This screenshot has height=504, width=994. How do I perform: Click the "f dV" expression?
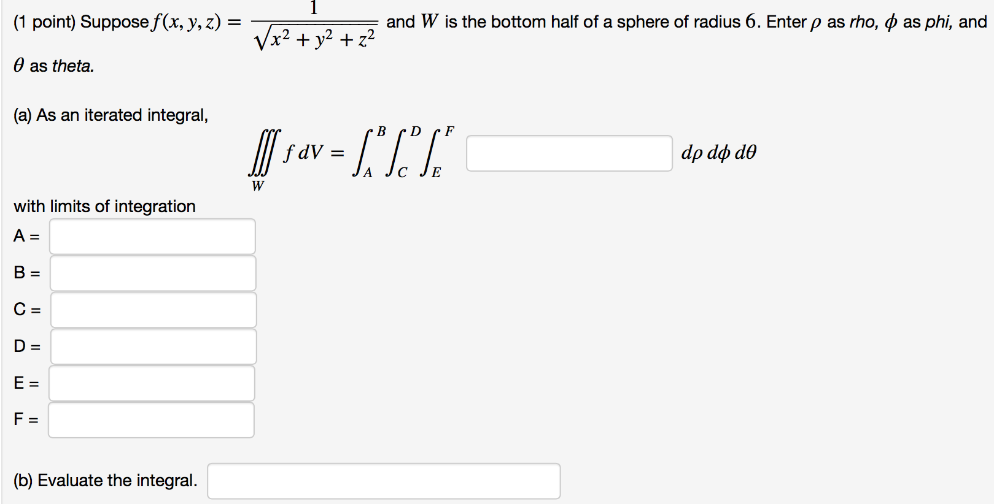coord(303,152)
